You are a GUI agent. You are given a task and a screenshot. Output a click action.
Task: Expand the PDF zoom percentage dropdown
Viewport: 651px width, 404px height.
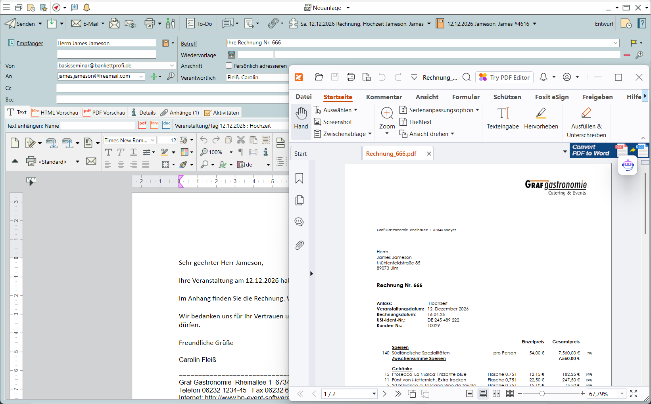click(x=622, y=394)
